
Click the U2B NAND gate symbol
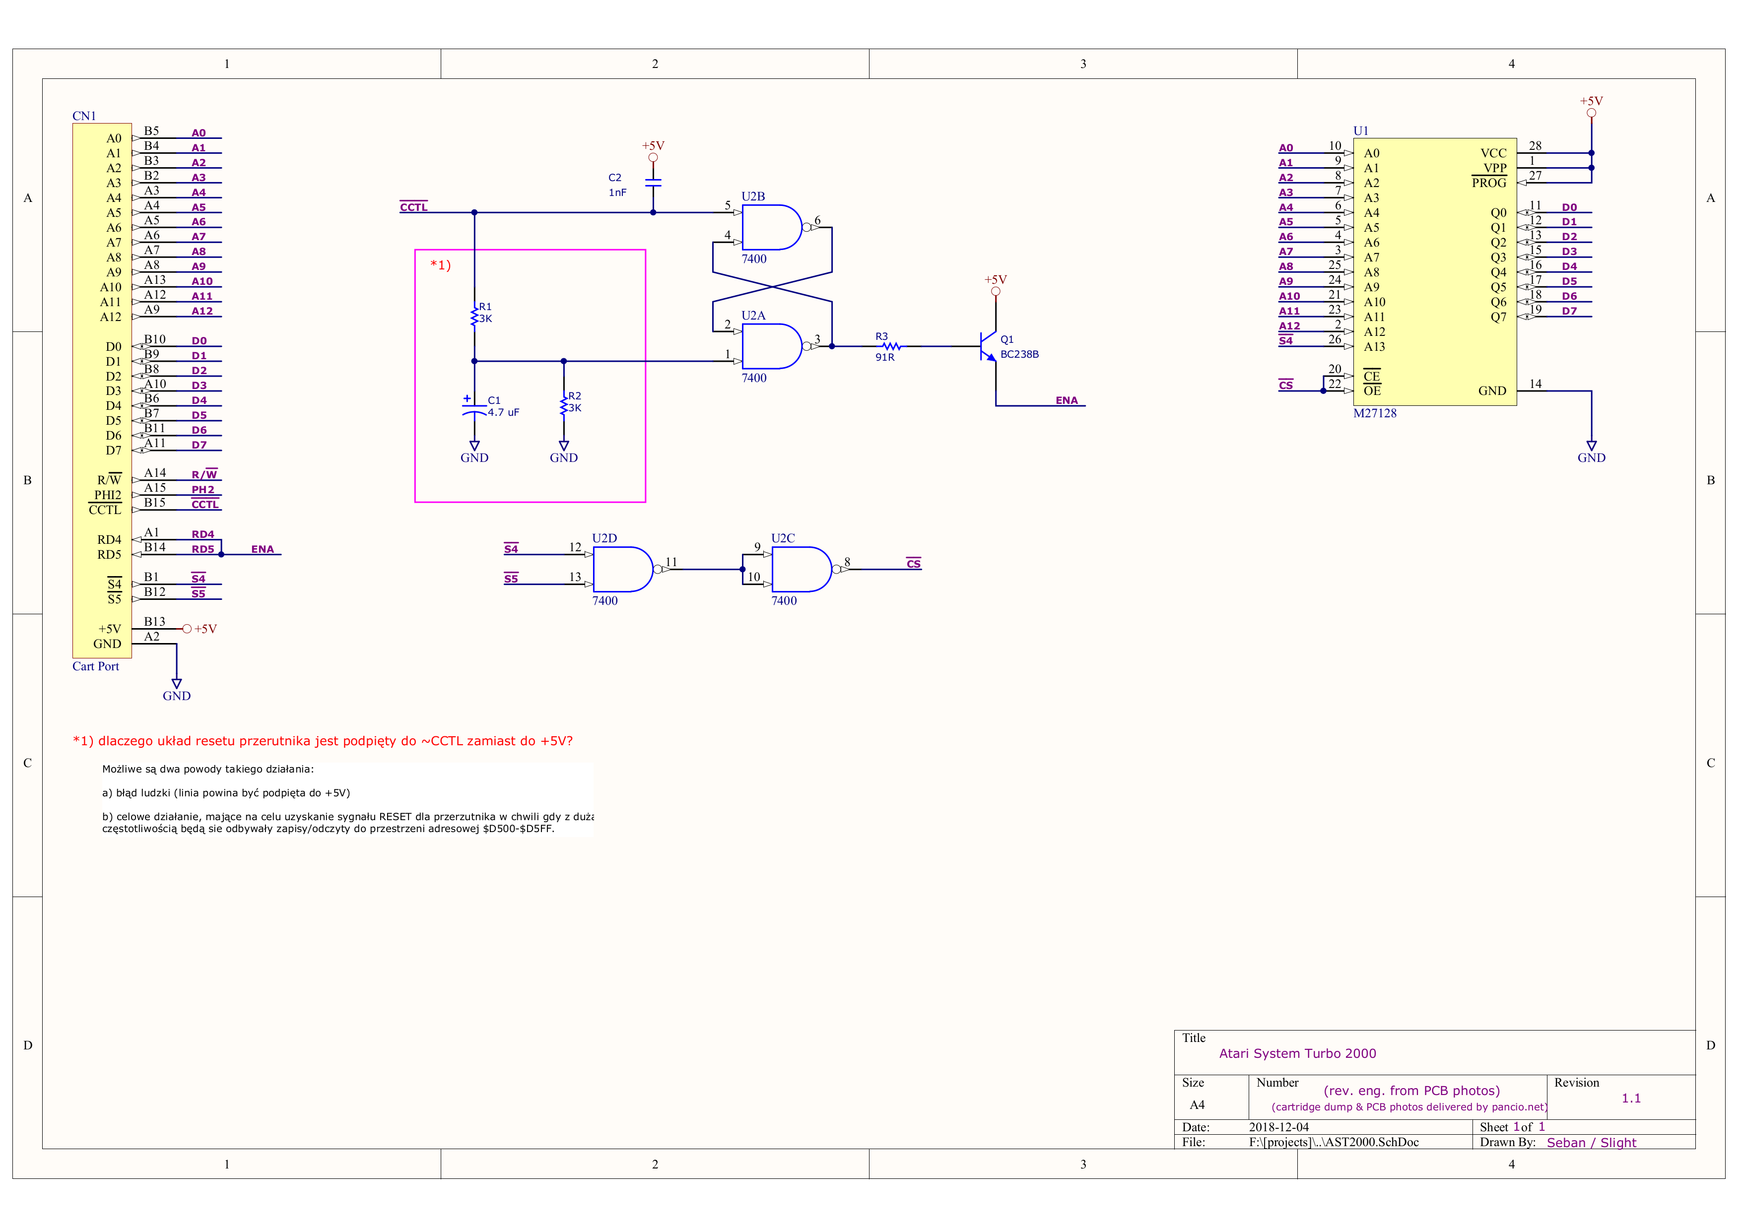pos(770,227)
